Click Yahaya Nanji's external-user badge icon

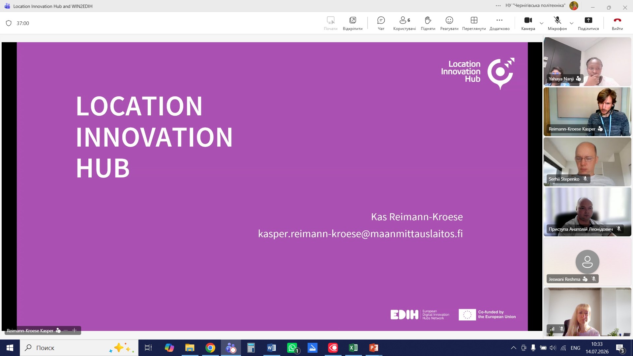point(578,79)
